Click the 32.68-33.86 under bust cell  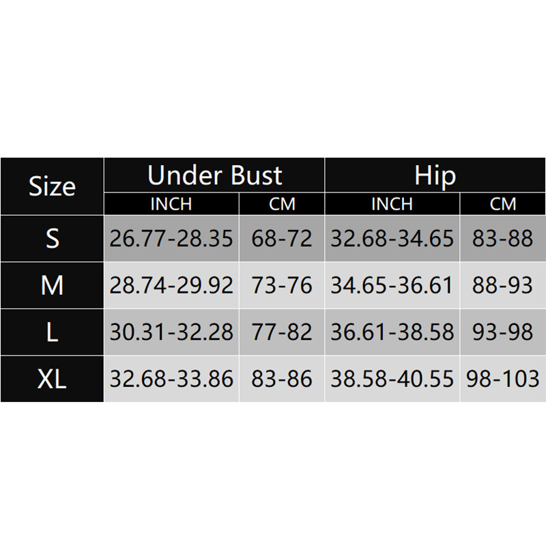[x=171, y=378]
